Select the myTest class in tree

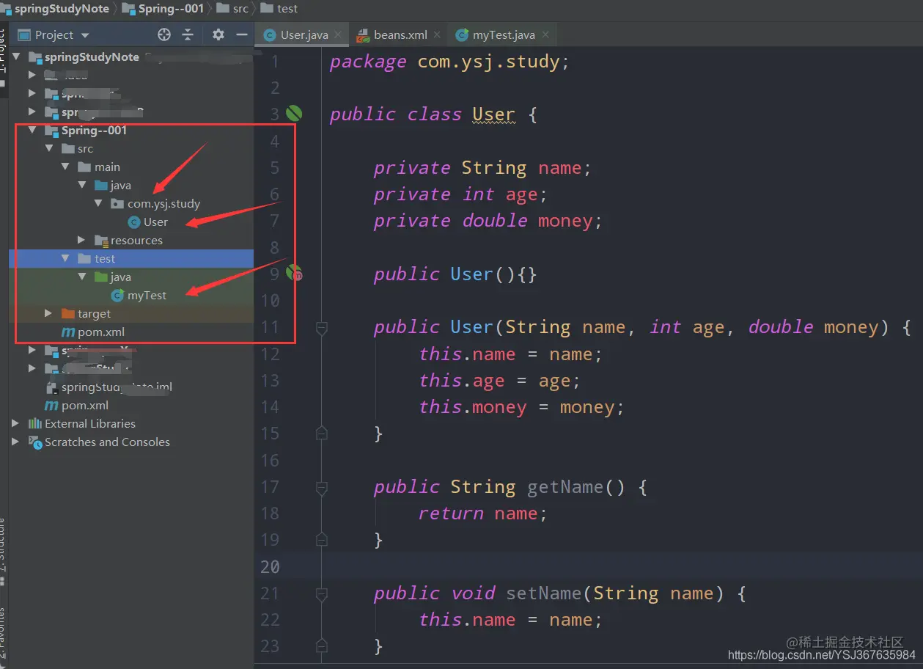[x=147, y=295]
